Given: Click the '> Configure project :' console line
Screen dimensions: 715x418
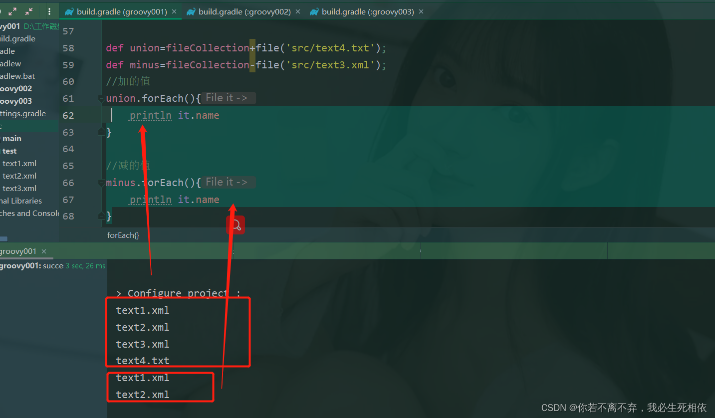Looking at the screenshot, I should point(178,293).
